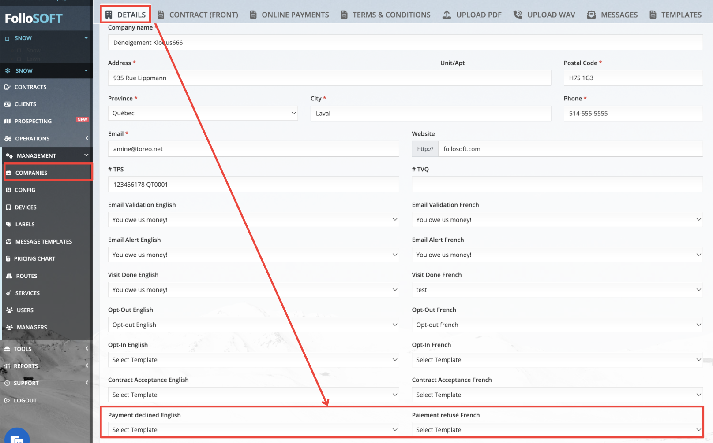The image size is (713, 443).
Task: Click the Upload WAV phone icon
Action: tap(518, 15)
